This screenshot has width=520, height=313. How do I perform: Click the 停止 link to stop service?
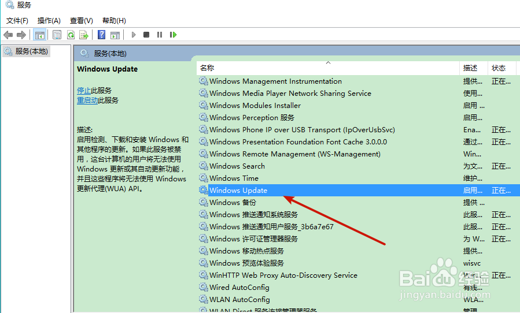[84, 91]
